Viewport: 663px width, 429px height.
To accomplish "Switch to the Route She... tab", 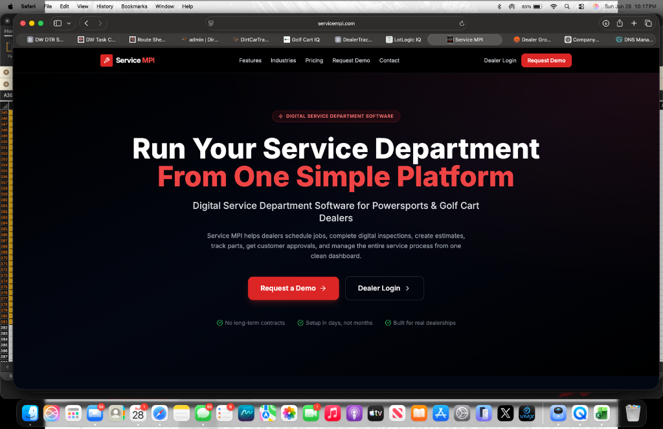I will (148, 39).
